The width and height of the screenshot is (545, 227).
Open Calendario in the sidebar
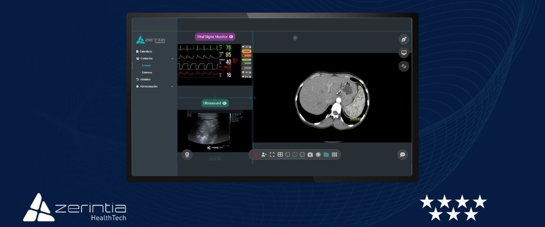146,51
